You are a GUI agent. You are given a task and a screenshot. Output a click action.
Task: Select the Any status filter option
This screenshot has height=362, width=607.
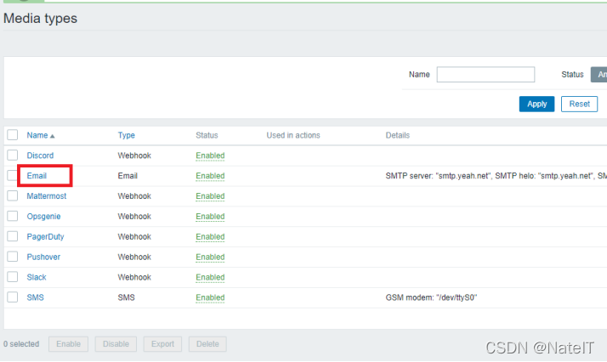tap(598, 75)
